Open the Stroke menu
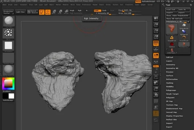The image size is (194, 130). 108,5
